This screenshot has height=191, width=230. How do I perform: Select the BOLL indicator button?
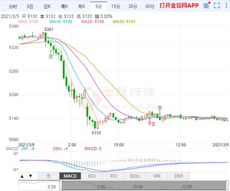[135, 176]
